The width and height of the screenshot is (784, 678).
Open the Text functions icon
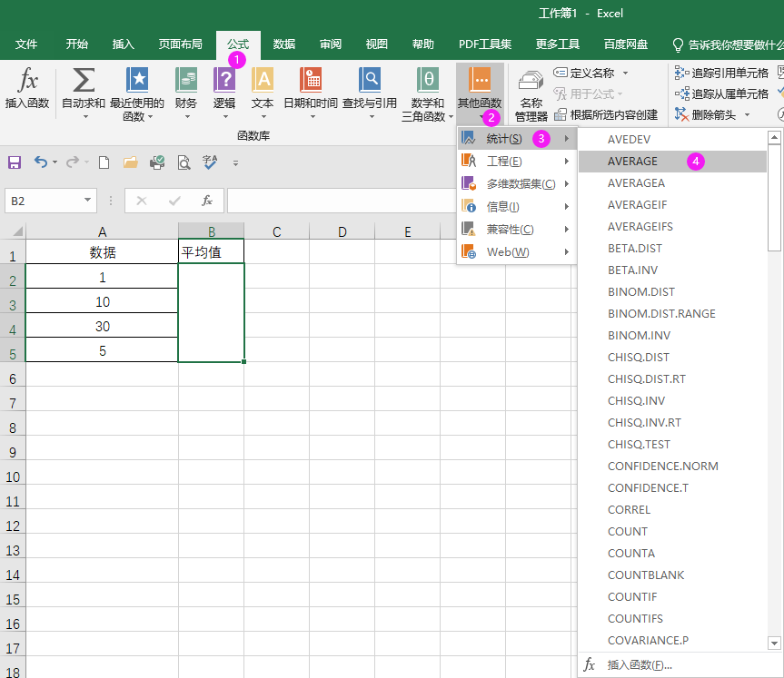[263, 80]
